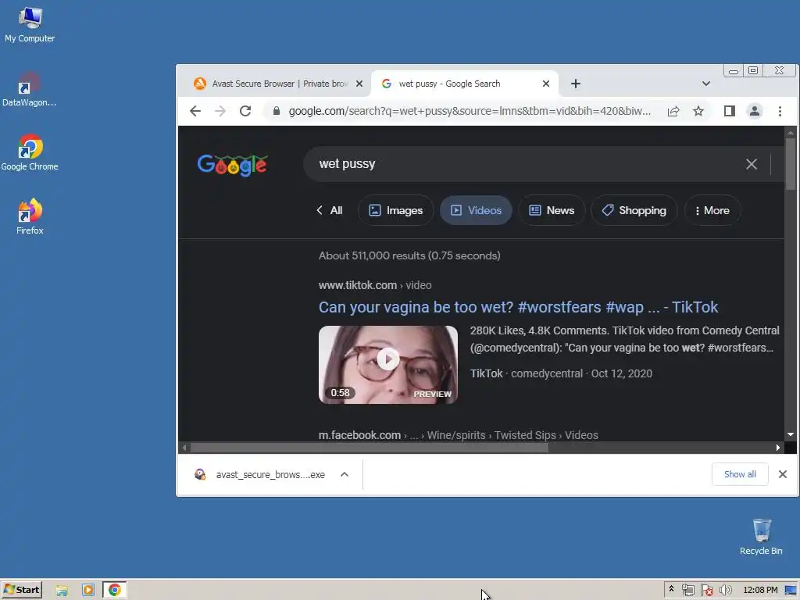800x600 pixels.
Task: Open file explorer from taskbar
Action: 62,591
